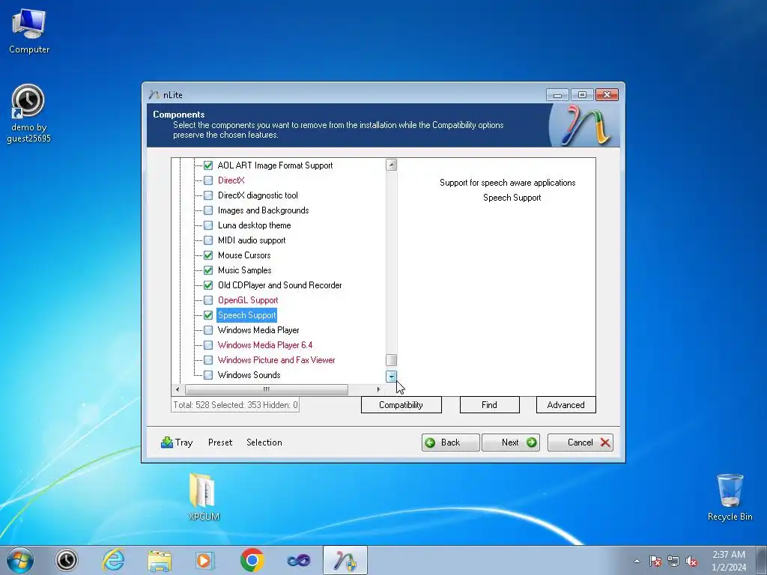Open Action Center flag icon
The width and height of the screenshot is (767, 575).
[x=655, y=561]
